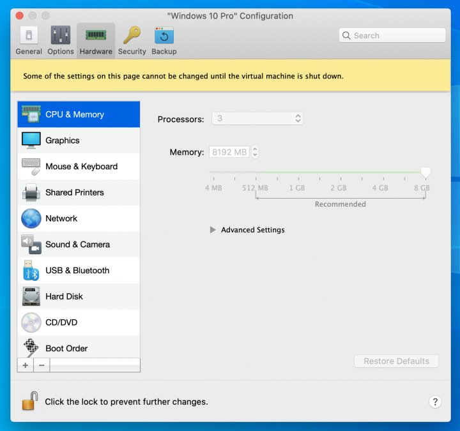Select Graphics in the hardware list
The image size is (460, 431).
point(79,140)
